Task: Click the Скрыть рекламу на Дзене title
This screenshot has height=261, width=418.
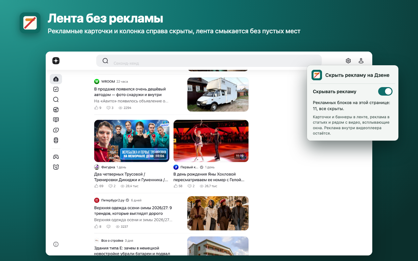Action: pyautogui.click(x=357, y=75)
